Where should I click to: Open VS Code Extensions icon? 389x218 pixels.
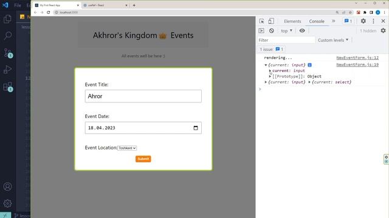click(8, 87)
